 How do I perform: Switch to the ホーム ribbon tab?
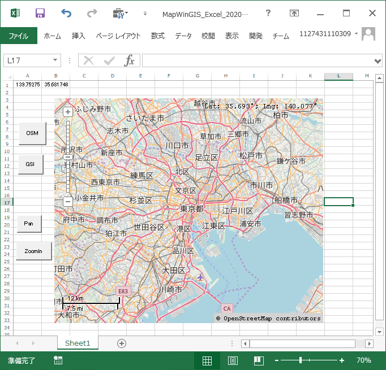point(53,36)
